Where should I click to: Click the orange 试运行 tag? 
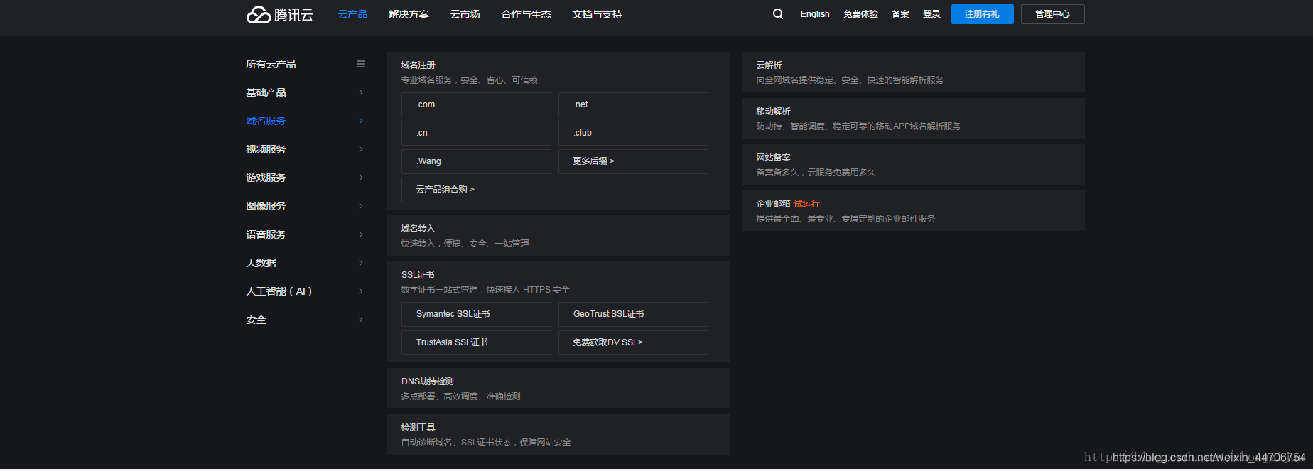[806, 204]
